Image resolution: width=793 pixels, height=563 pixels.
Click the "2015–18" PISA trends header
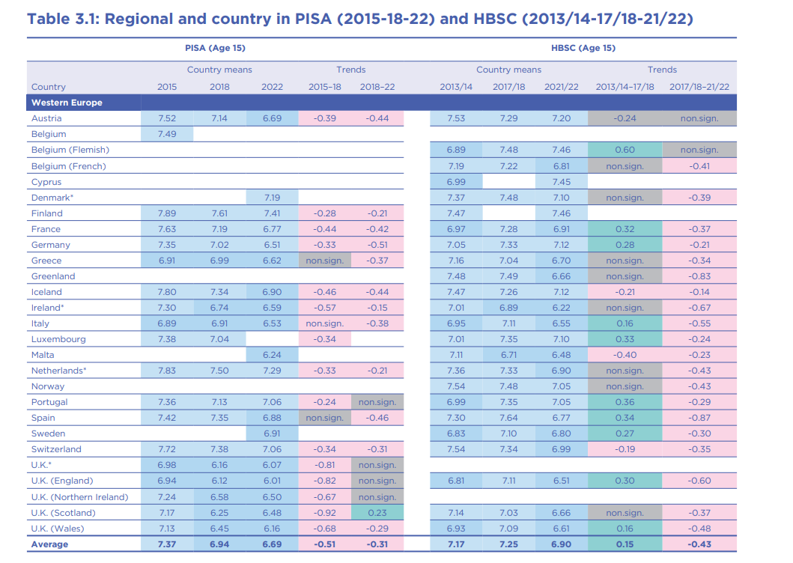coord(324,87)
